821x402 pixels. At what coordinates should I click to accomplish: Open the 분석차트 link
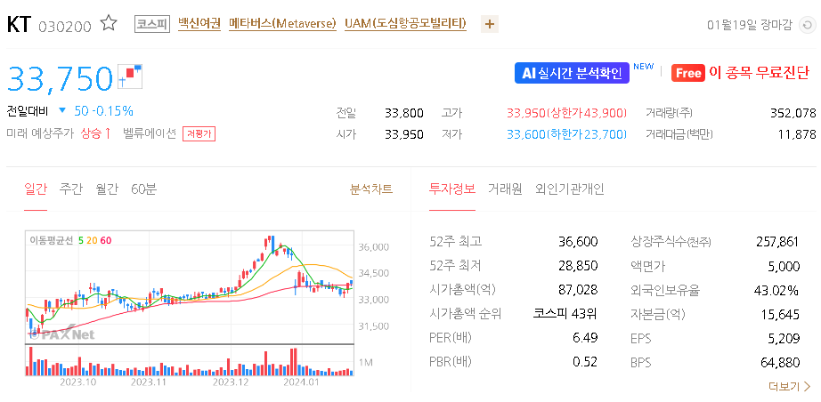[371, 189]
